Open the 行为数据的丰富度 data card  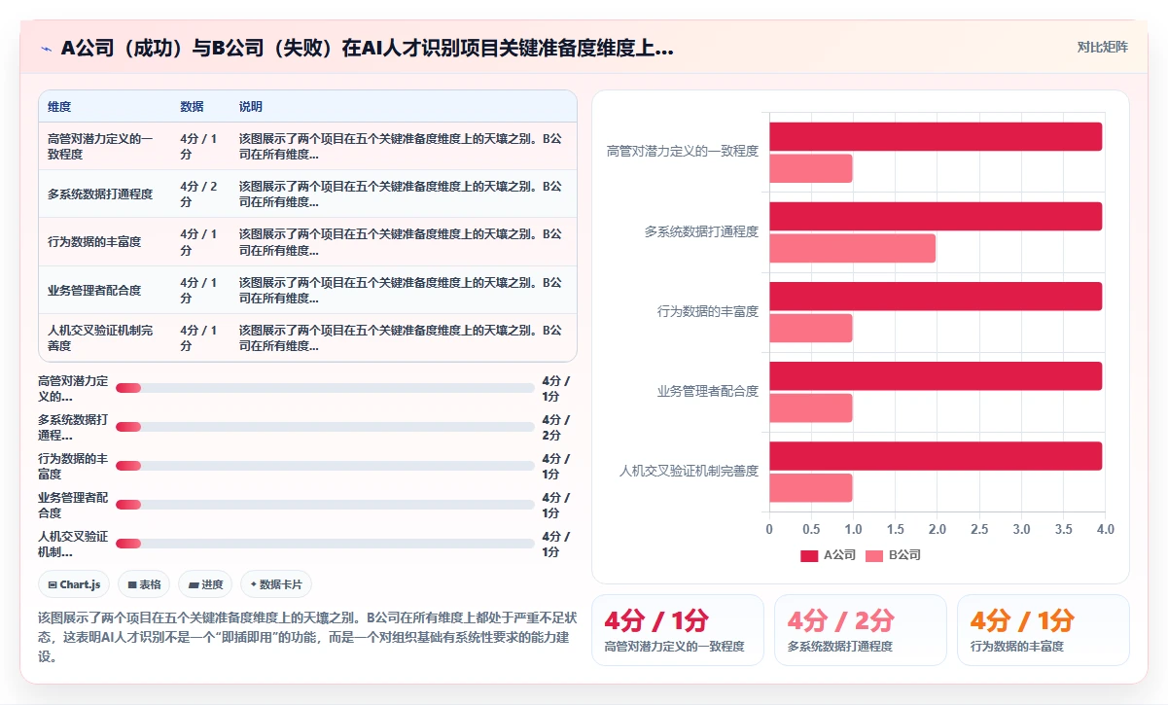(x=1044, y=630)
